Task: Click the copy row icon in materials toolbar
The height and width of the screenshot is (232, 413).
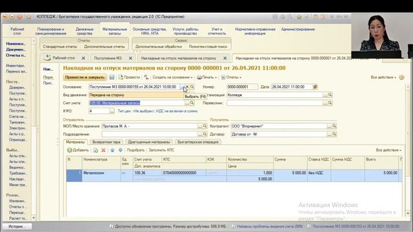Action: coord(96,150)
